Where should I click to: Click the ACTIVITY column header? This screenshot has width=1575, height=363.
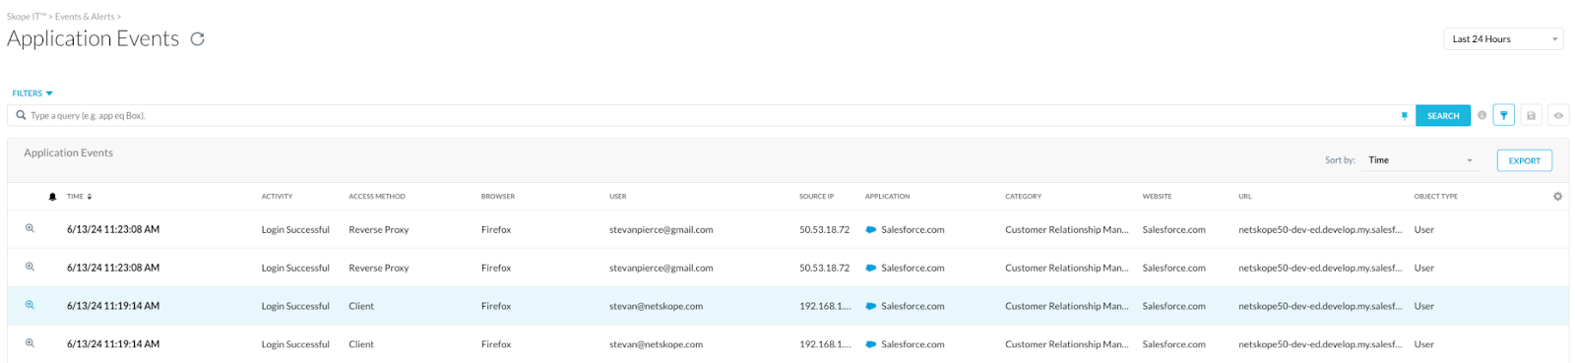click(x=277, y=197)
